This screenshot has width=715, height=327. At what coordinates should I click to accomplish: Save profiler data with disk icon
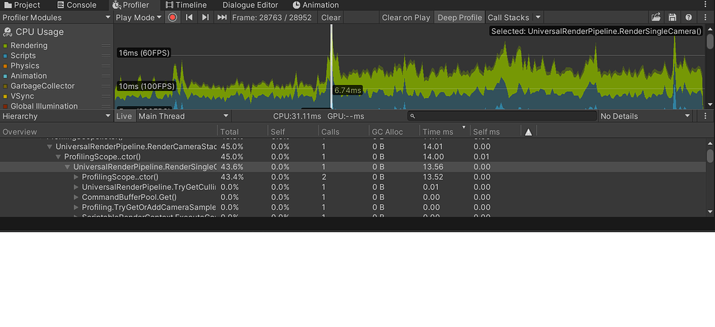pyautogui.click(x=671, y=17)
